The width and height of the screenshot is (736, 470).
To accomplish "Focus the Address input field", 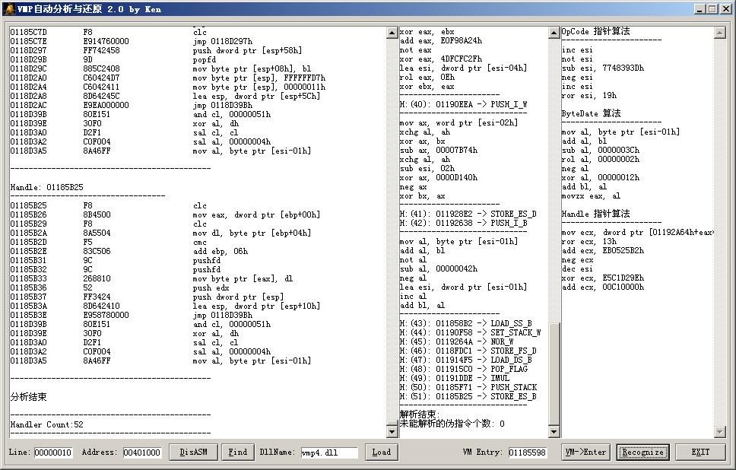I will click(x=141, y=453).
